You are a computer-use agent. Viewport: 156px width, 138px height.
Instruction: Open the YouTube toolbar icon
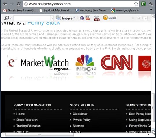(88, 18)
